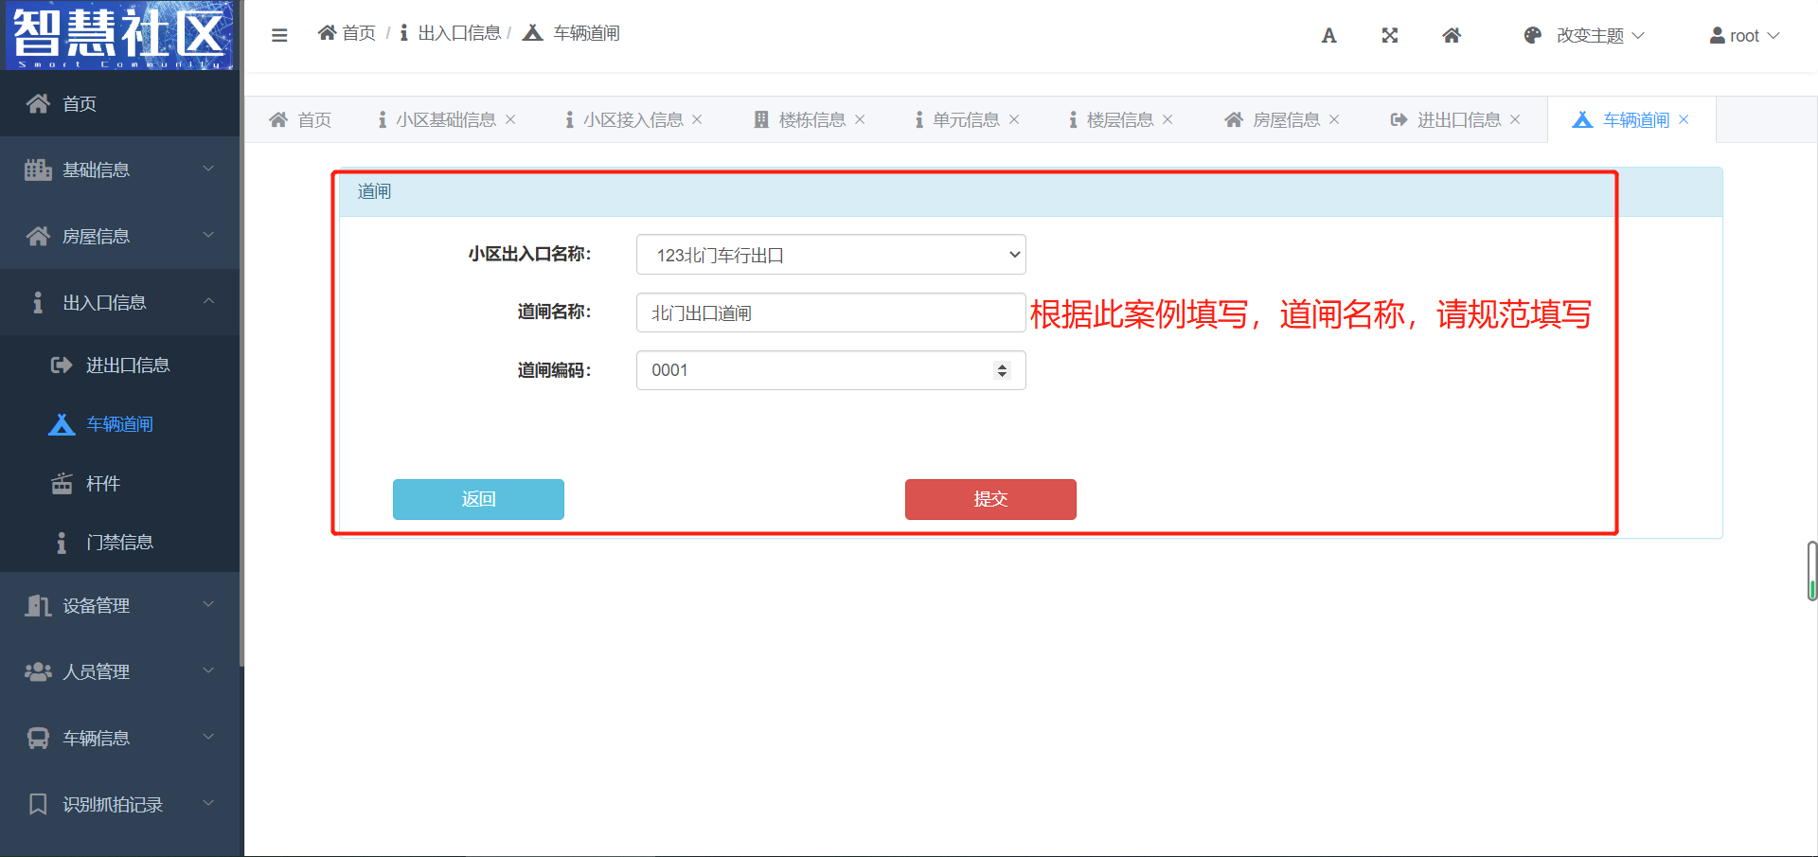
Task: Collapse the 出入口信息 sidebar menu
Action: click(120, 302)
